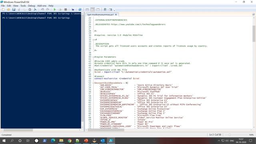256x144 pixels.
Task: Open the Edit menu
Action: tap(9, 6)
